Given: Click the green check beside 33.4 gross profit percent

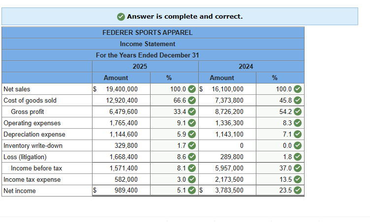Looking at the screenshot, I should coord(192,111).
